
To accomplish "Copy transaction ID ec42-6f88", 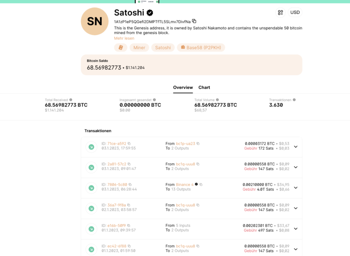I will click(x=129, y=246).
